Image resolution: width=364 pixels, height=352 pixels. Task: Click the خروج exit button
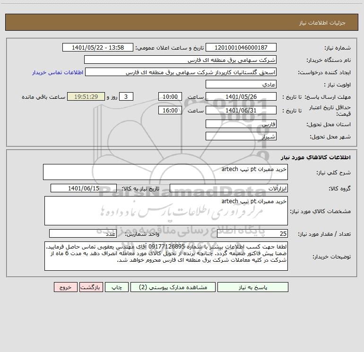65,287
